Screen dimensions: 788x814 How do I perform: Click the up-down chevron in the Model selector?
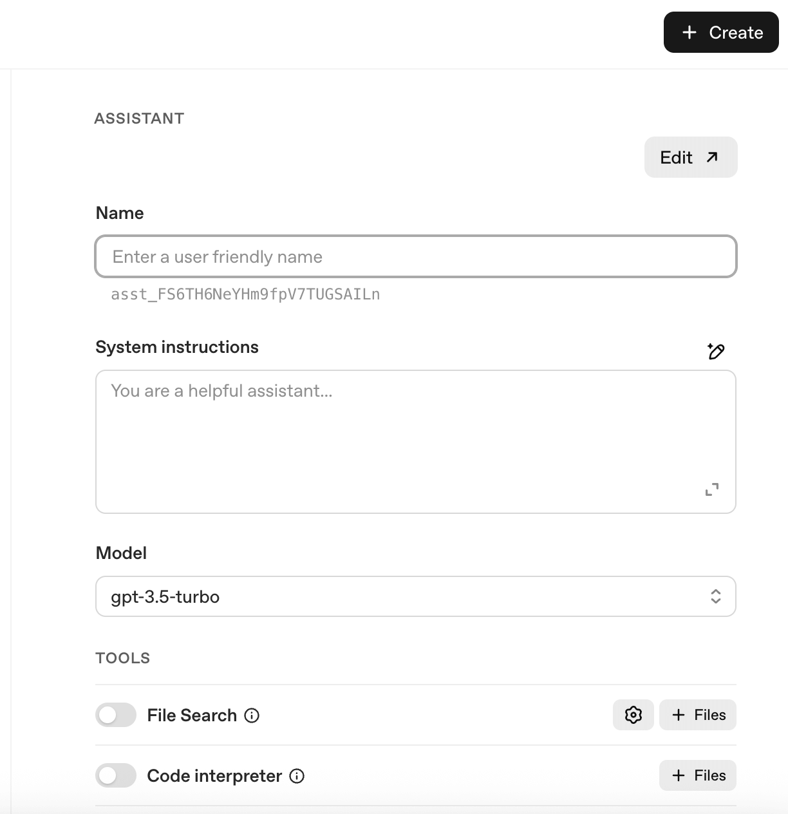(x=715, y=596)
